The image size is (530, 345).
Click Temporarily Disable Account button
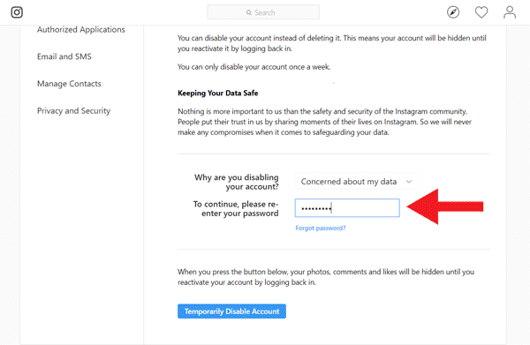pos(231,311)
